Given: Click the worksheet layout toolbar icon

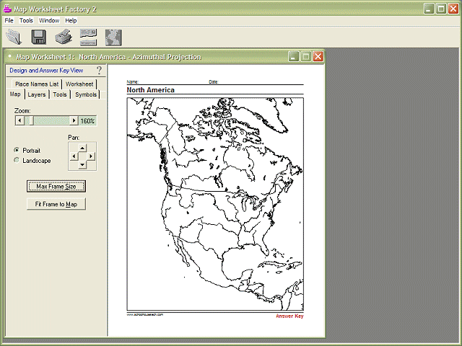Looking at the screenshot, I should 88,37.
